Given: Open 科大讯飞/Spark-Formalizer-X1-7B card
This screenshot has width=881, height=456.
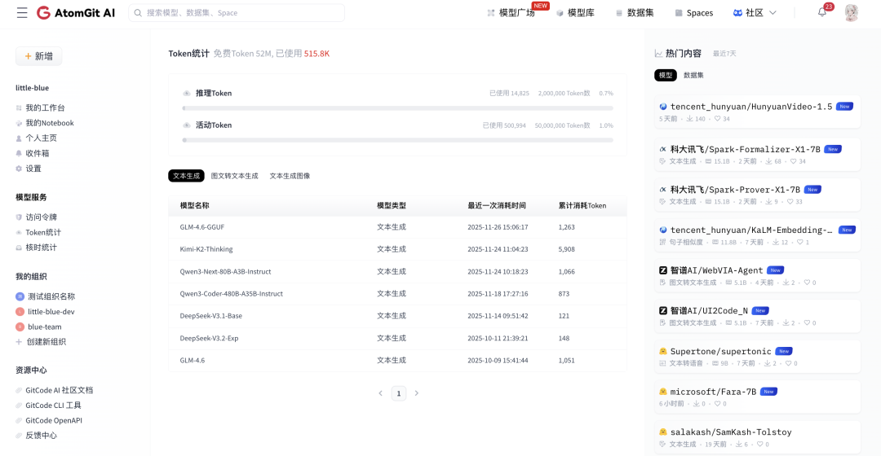Looking at the screenshot, I should pyautogui.click(x=757, y=154).
